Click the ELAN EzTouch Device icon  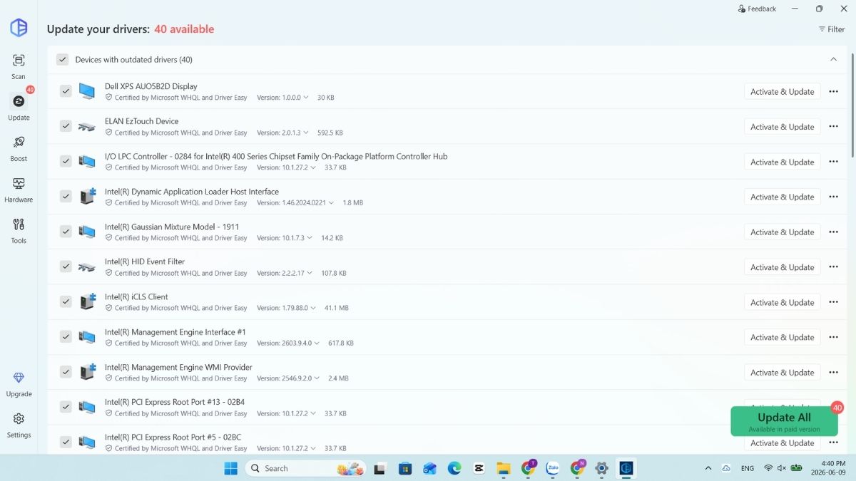tap(87, 126)
